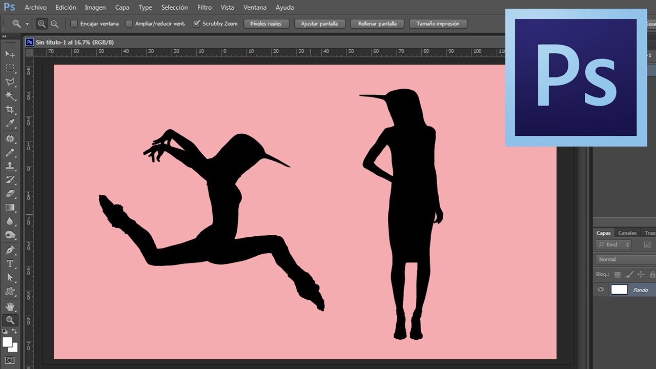Select the Rectangular Marquee tool

pos(10,68)
